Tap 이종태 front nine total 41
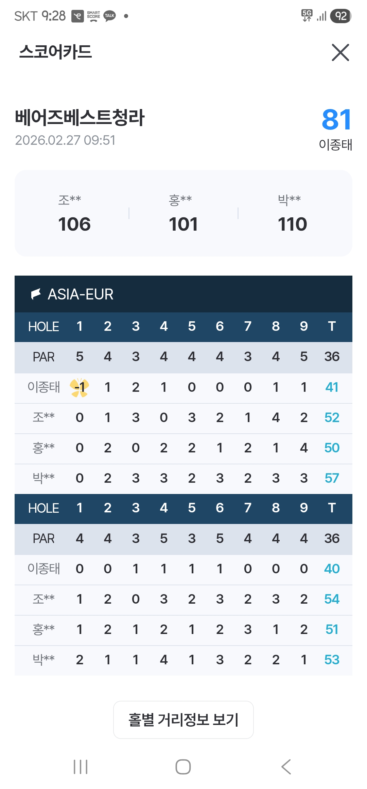Screen dimensions: 367x789 tap(332, 387)
